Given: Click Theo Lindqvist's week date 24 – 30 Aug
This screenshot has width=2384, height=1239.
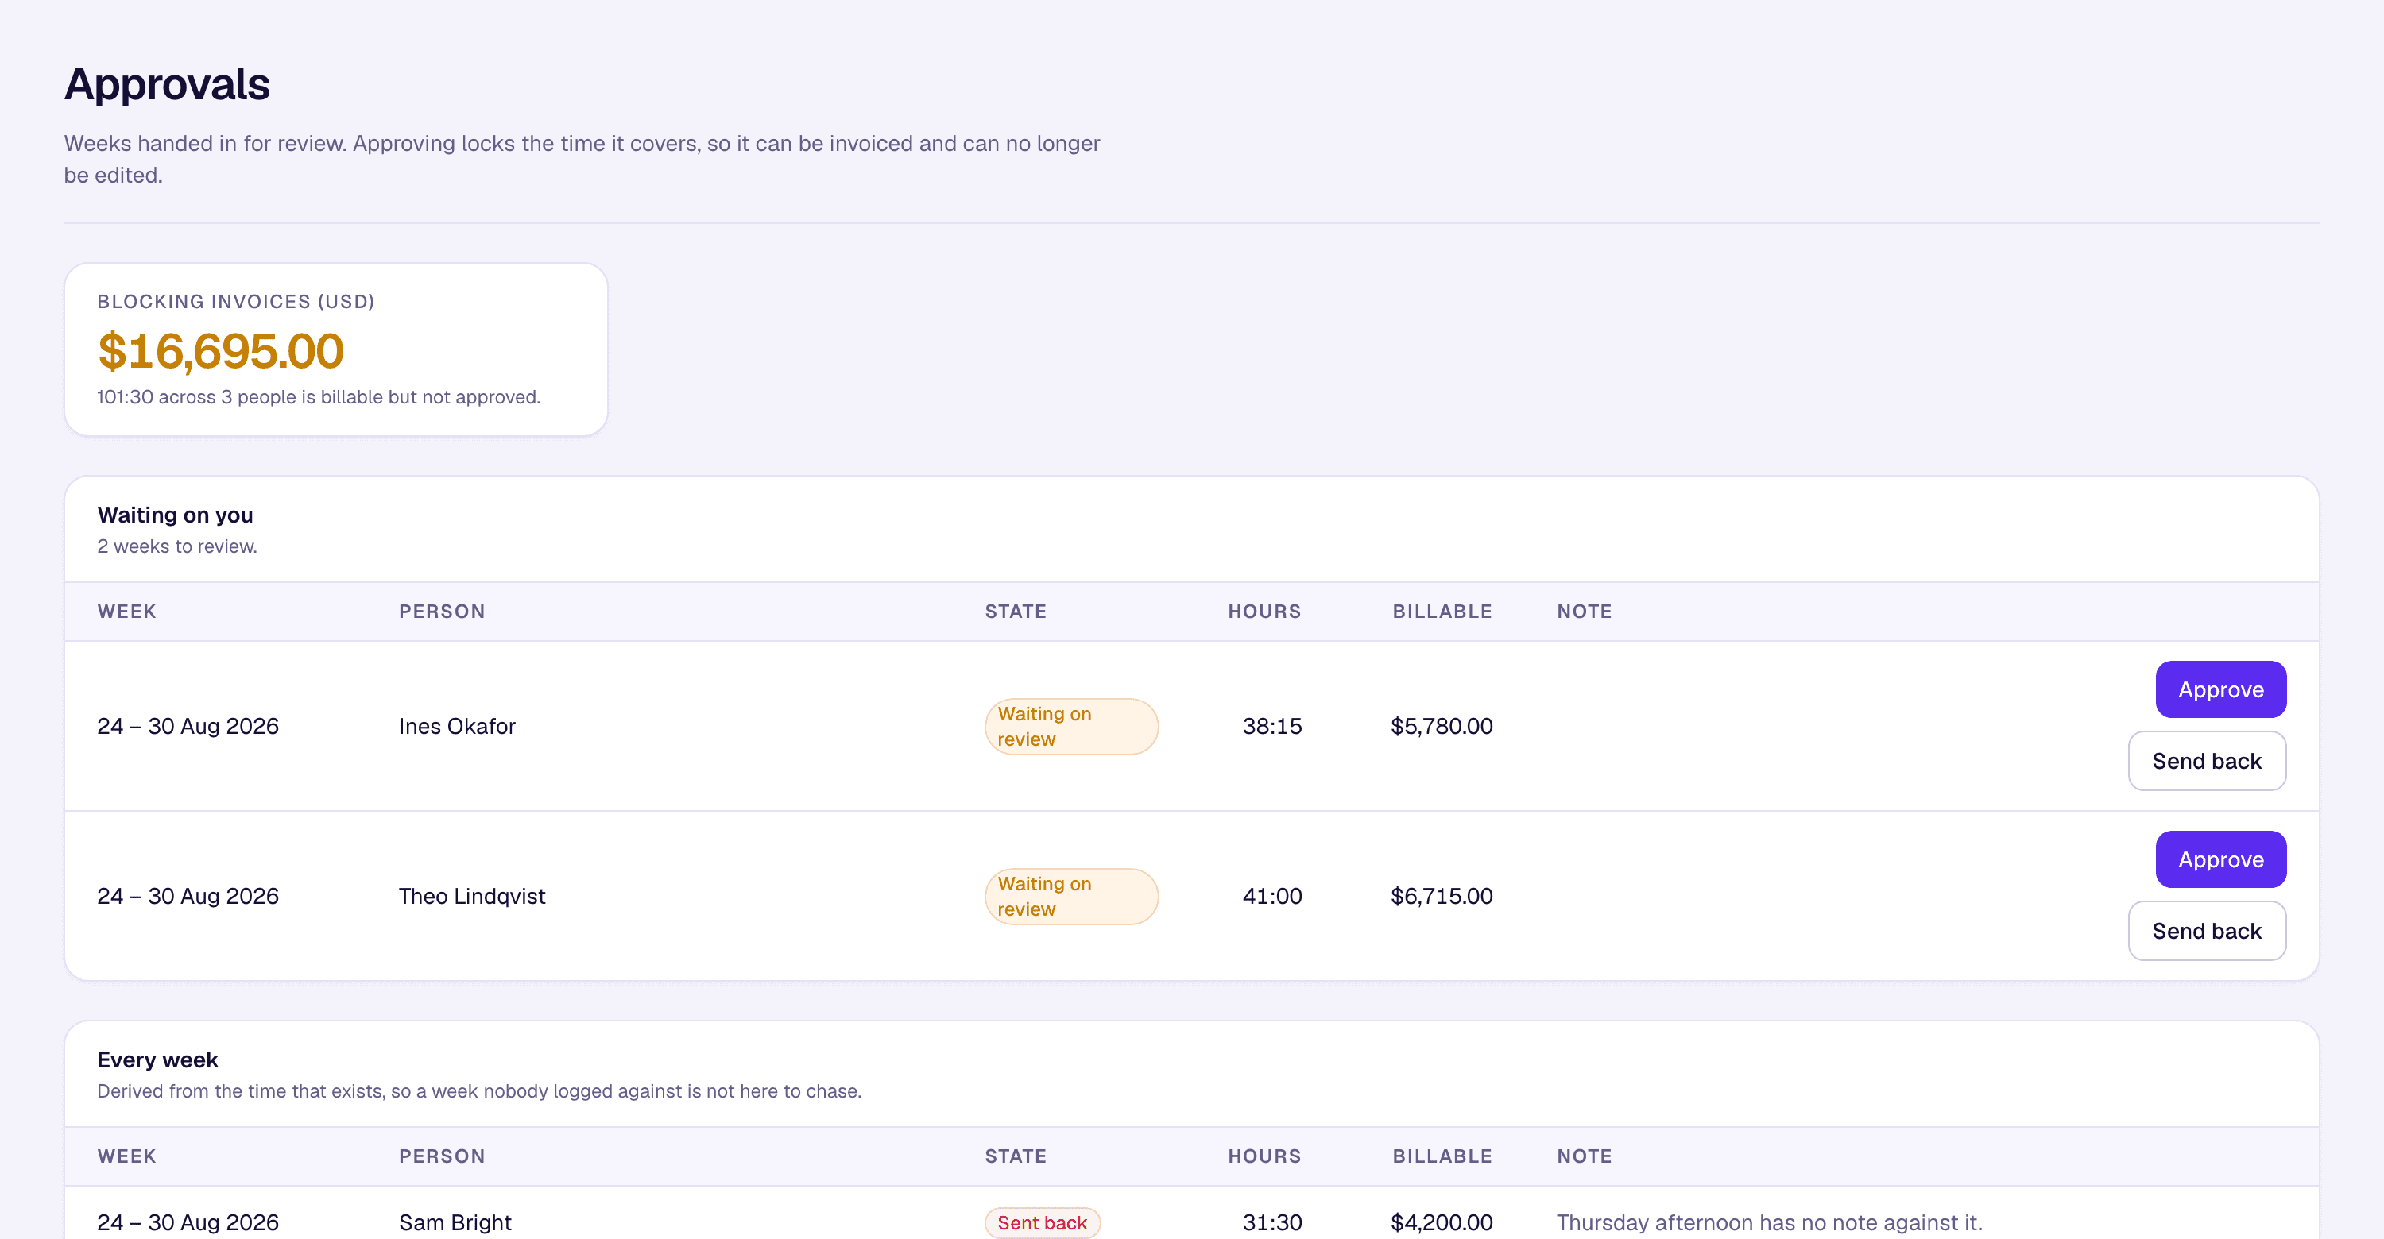Looking at the screenshot, I should click(x=188, y=896).
